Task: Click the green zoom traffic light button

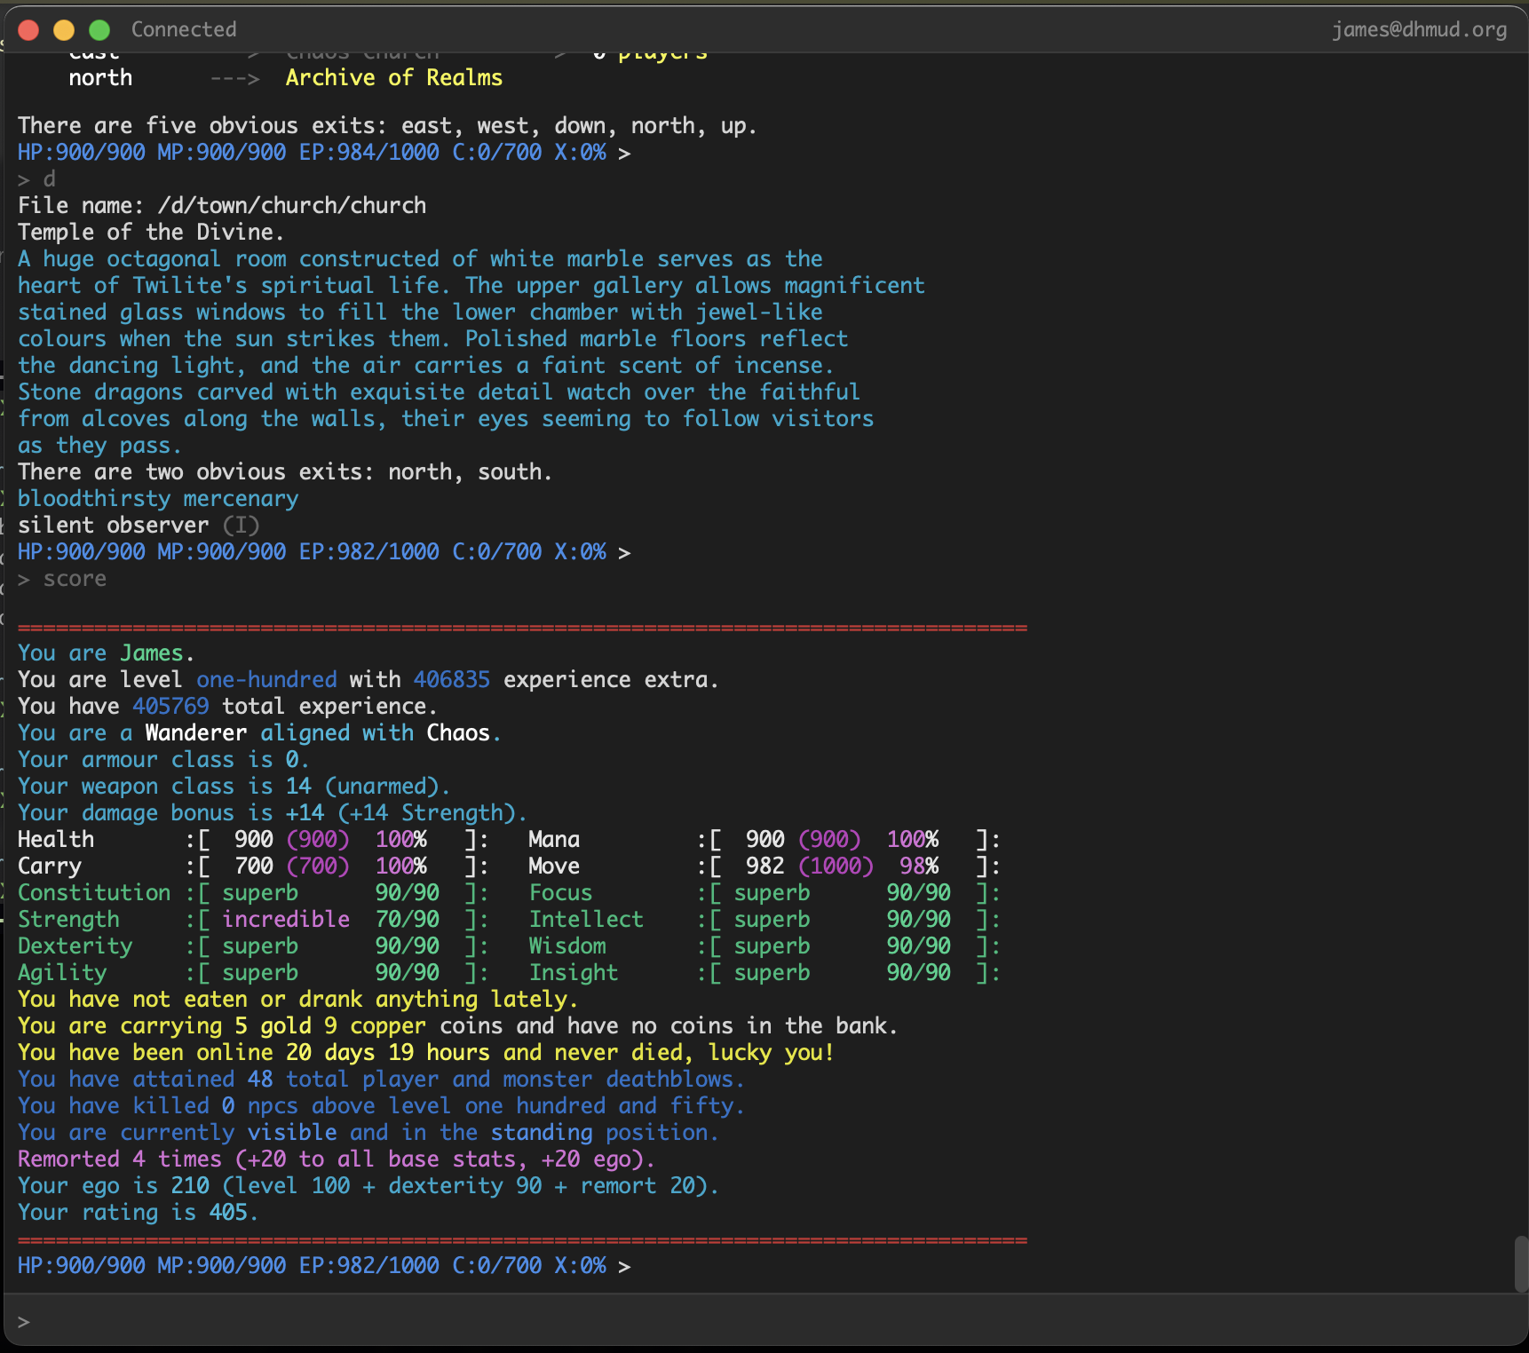Action: point(99,29)
